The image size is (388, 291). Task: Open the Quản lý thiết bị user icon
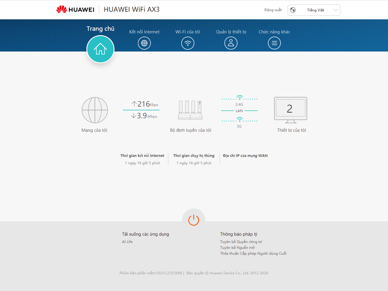tap(231, 43)
